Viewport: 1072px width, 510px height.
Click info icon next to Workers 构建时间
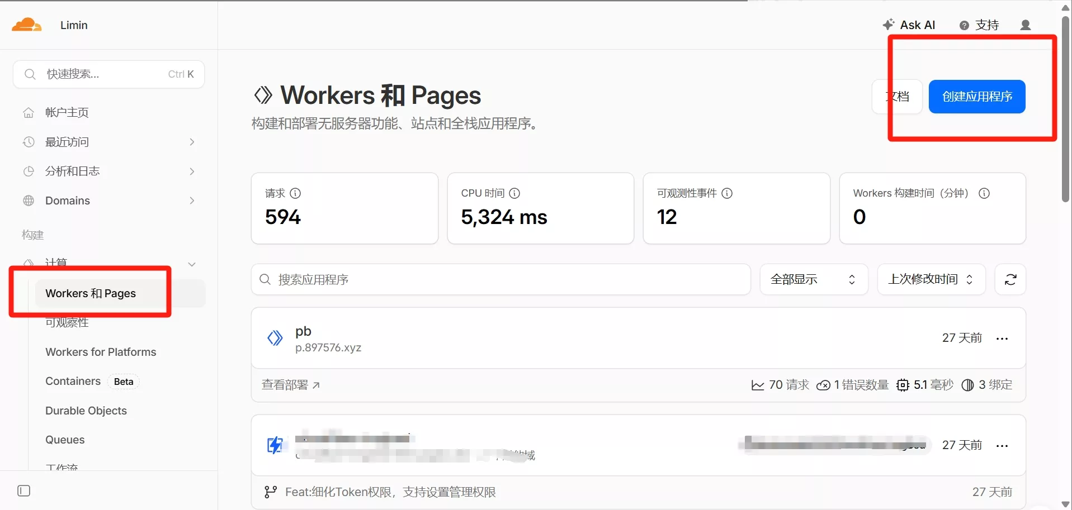[984, 193]
